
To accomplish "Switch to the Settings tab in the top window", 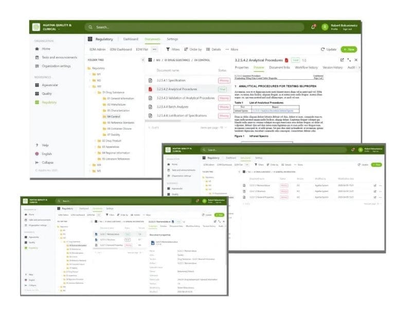I will tap(172, 39).
